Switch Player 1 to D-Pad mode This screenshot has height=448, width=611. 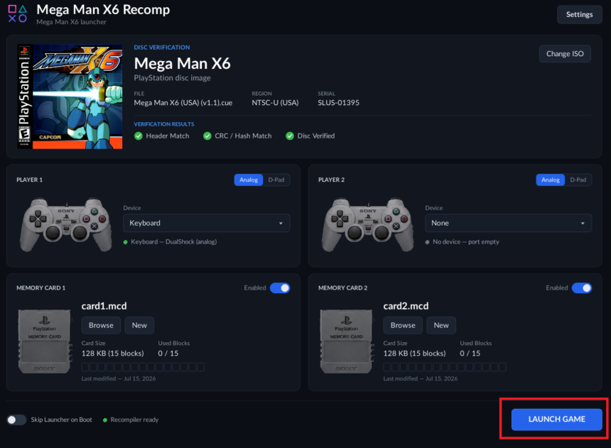point(276,180)
